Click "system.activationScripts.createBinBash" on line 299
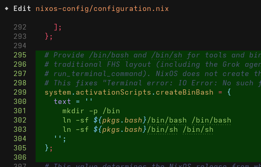 click(x=129, y=92)
